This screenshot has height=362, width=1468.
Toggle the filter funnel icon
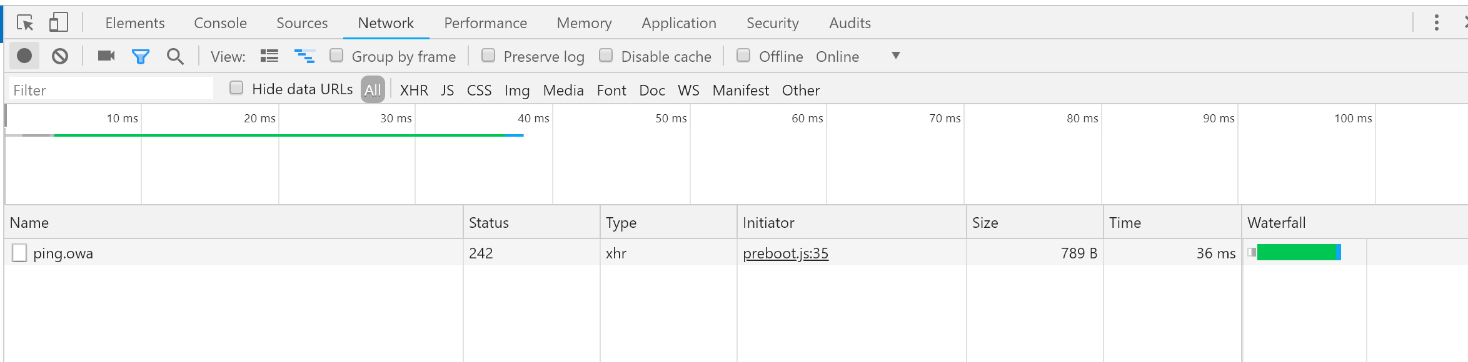pos(141,57)
